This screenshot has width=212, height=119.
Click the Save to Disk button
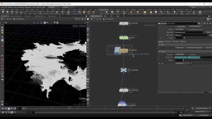tap(180, 48)
